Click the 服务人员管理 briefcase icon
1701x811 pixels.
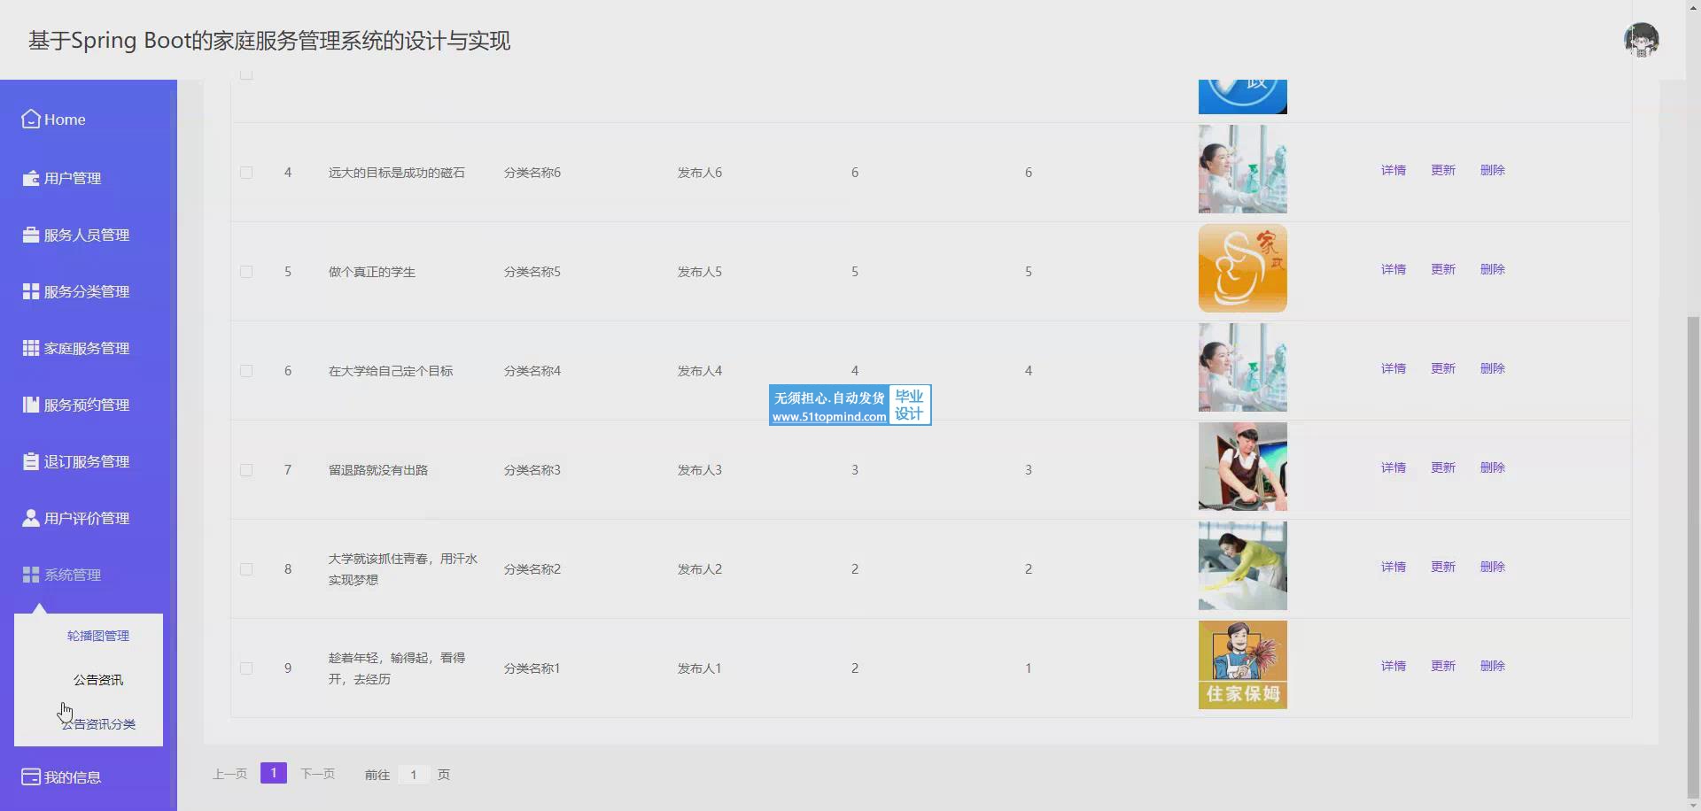click(x=31, y=235)
